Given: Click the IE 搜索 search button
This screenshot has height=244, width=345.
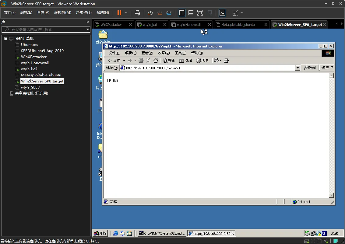Looking at the screenshot, I should coord(169,61).
